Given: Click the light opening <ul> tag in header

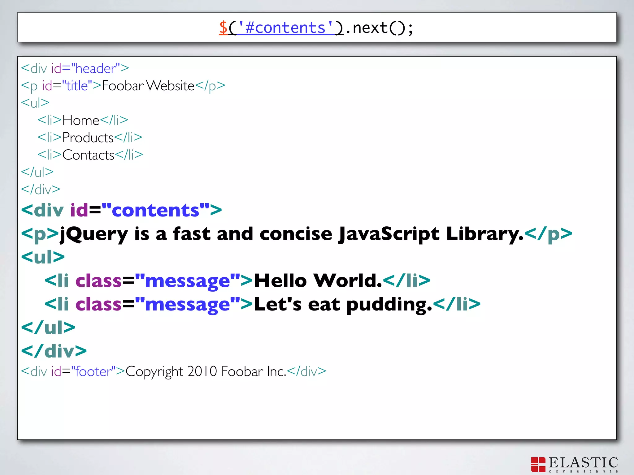Looking at the screenshot, I should point(35,103).
